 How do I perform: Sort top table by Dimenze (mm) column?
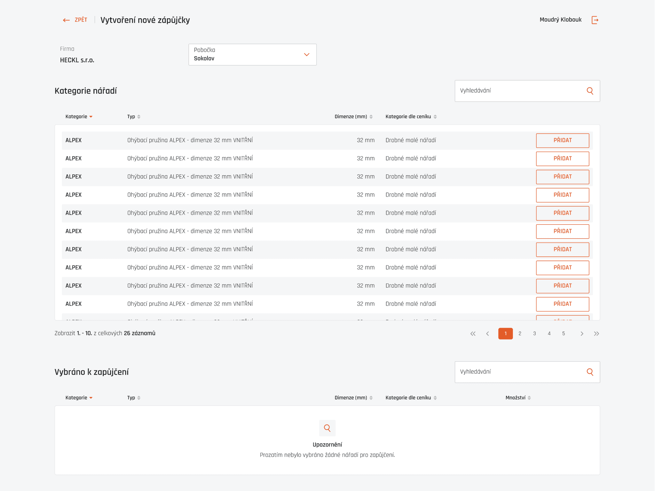[371, 117]
